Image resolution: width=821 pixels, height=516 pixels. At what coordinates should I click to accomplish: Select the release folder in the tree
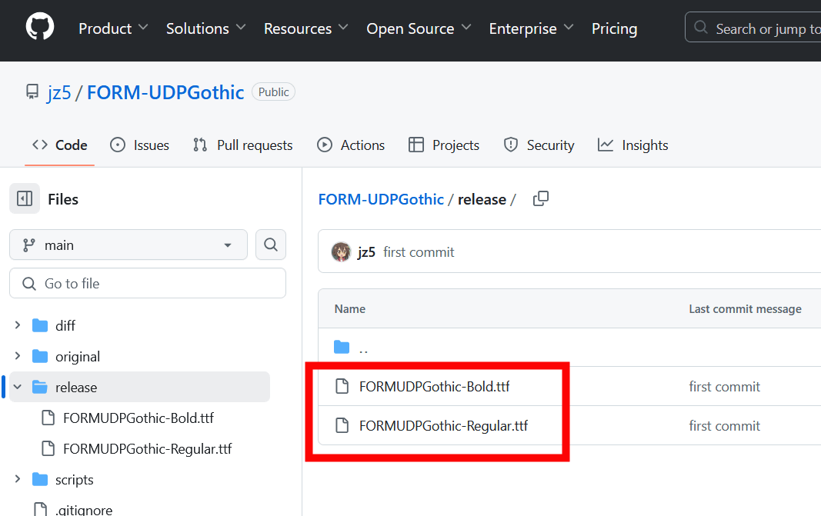pos(76,388)
